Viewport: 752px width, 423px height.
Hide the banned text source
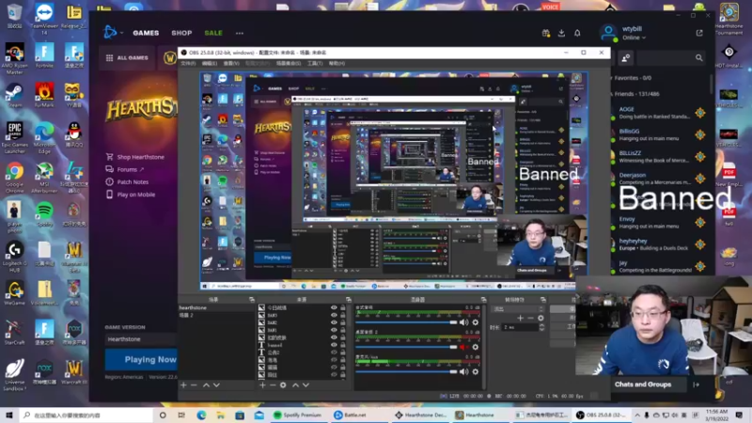(x=334, y=345)
